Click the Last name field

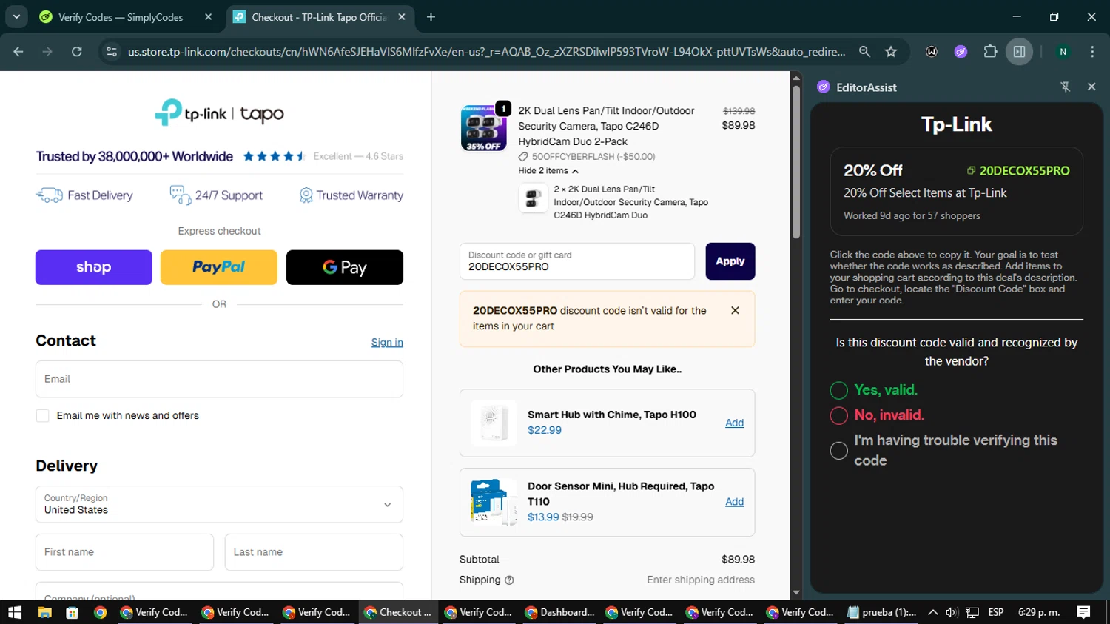click(x=314, y=552)
